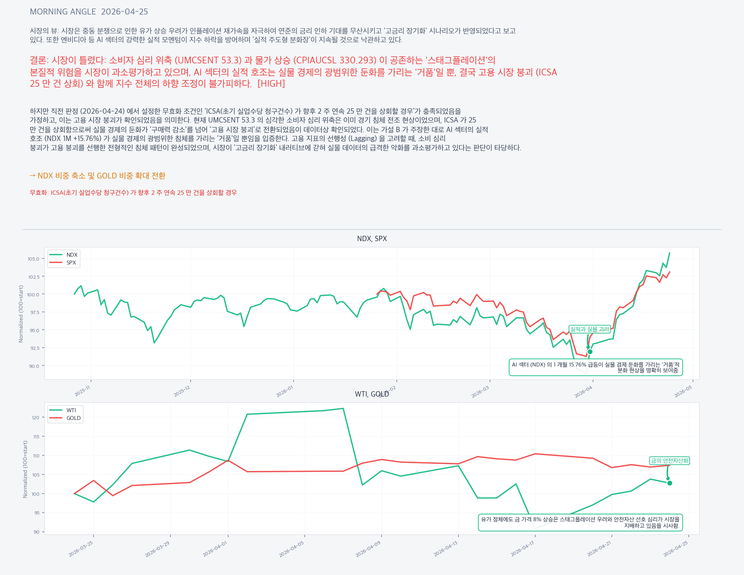
Task: Click the '실적과 실물 괴리' annotation label
Action: pos(590,329)
